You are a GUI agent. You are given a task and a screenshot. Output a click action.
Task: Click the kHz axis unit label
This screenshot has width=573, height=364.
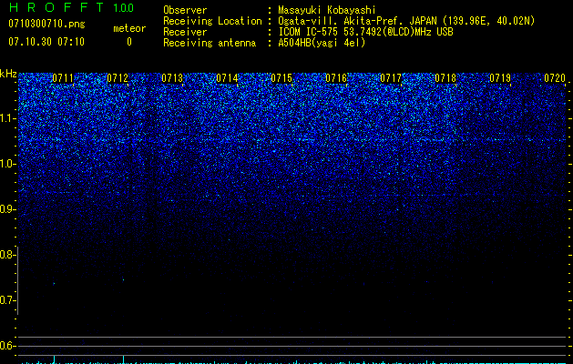[8, 74]
